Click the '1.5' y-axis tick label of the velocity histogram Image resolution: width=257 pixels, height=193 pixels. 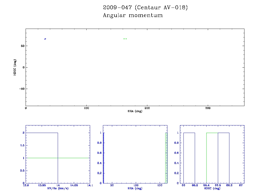pos(22,146)
